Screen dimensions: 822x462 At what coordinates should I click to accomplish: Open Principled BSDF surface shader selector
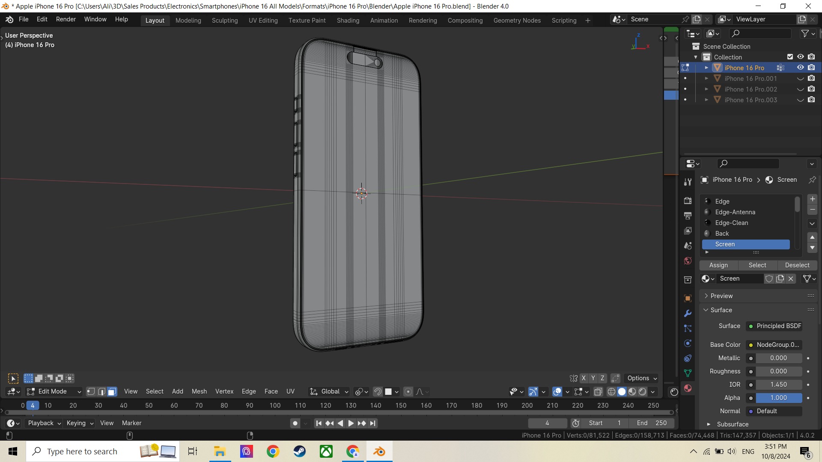point(774,326)
